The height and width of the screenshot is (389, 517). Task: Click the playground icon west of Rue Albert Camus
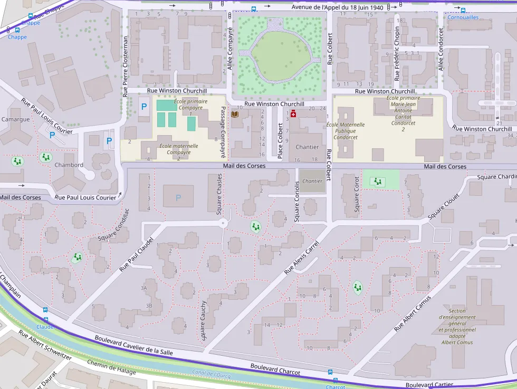[x=358, y=287]
